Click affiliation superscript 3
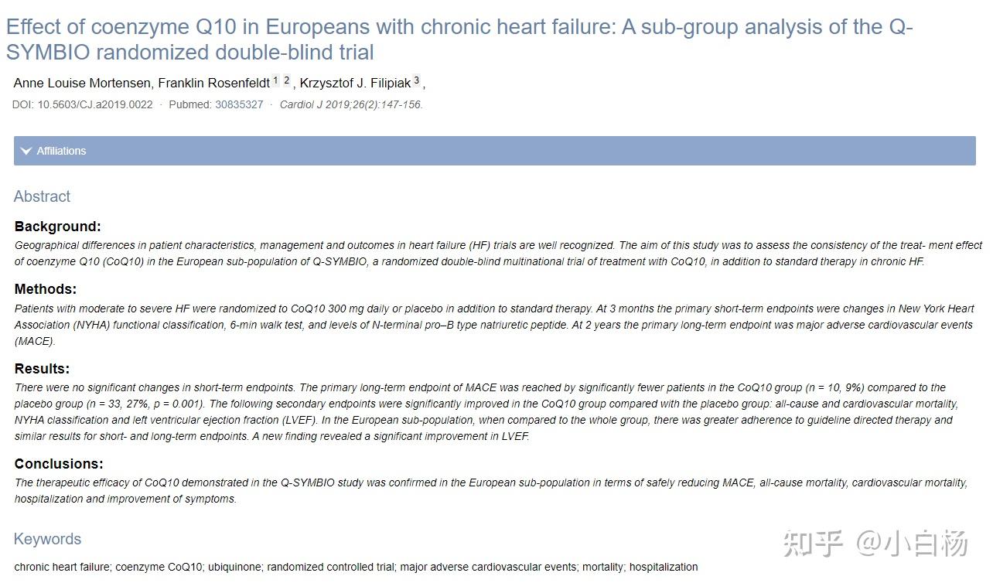 416,80
